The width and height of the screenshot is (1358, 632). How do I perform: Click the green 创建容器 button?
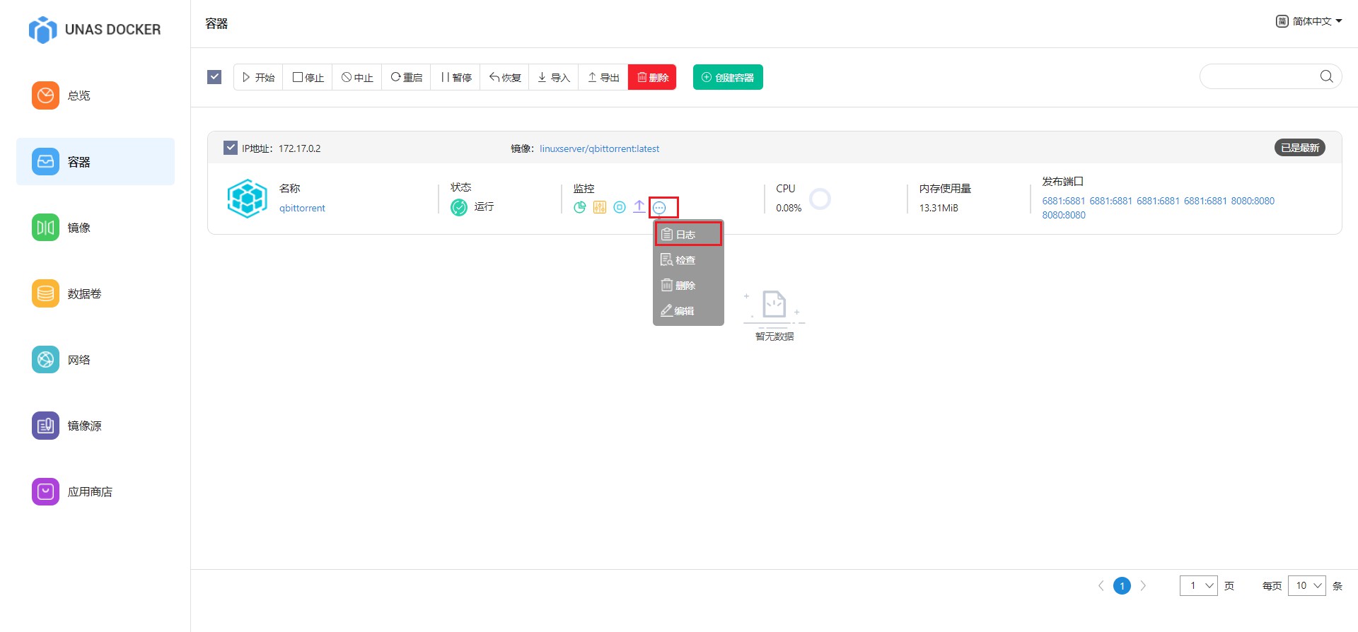pyautogui.click(x=727, y=77)
